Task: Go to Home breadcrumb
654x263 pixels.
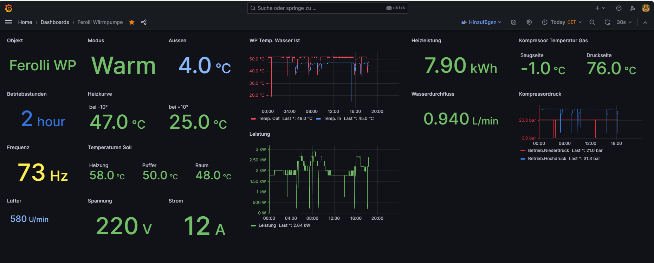Action: pyautogui.click(x=25, y=22)
